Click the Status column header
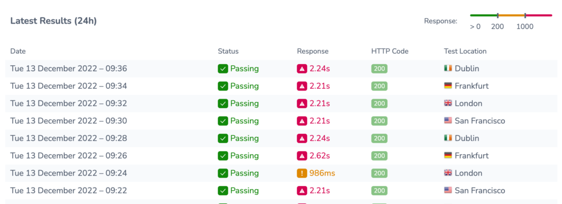This screenshot has width=562, height=204. click(228, 51)
